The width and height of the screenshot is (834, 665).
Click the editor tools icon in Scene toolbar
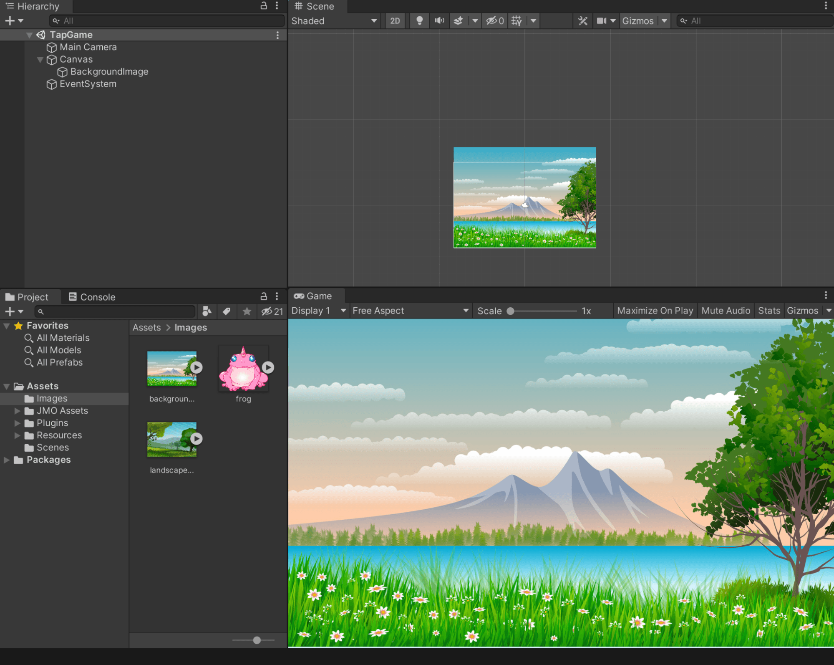click(x=583, y=20)
